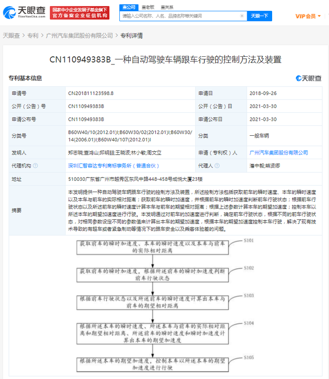The width and height of the screenshot is (329, 379).
Task: Focus the company name search input field
Action: 180,16
